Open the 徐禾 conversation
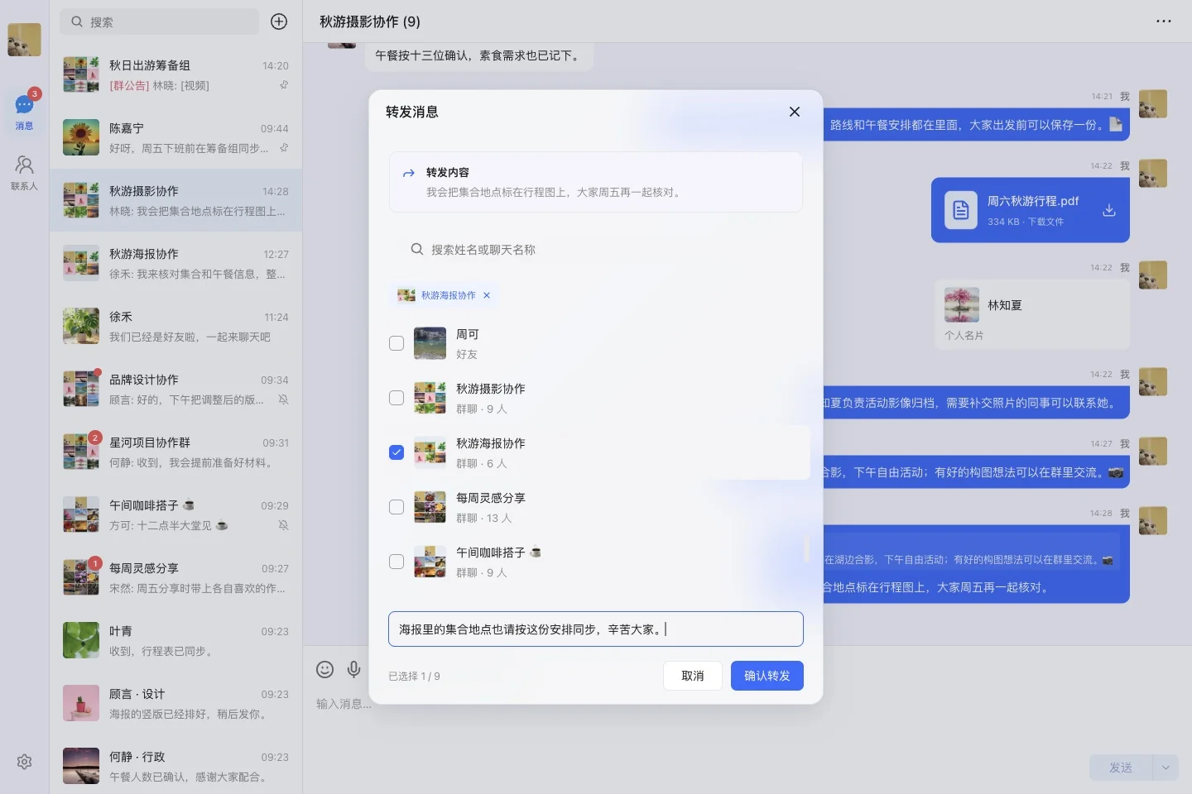Viewport: 1192px width, 794px height. (x=175, y=326)
